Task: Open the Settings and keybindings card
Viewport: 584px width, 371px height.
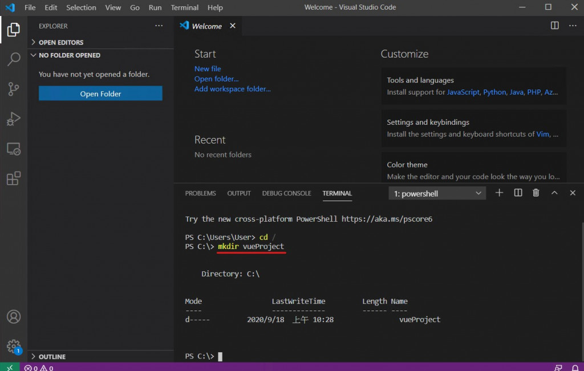Action: coord(474,128)
